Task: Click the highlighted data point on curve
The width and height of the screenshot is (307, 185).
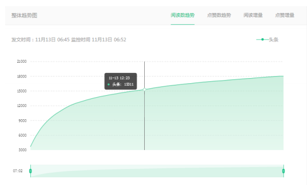Action: coord(145,89)
